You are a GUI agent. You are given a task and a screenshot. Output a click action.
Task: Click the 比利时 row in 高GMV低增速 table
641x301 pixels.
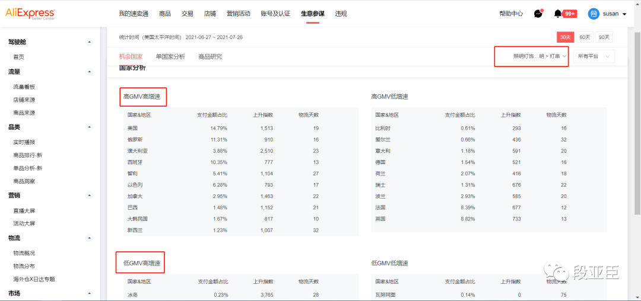point(489,128)
